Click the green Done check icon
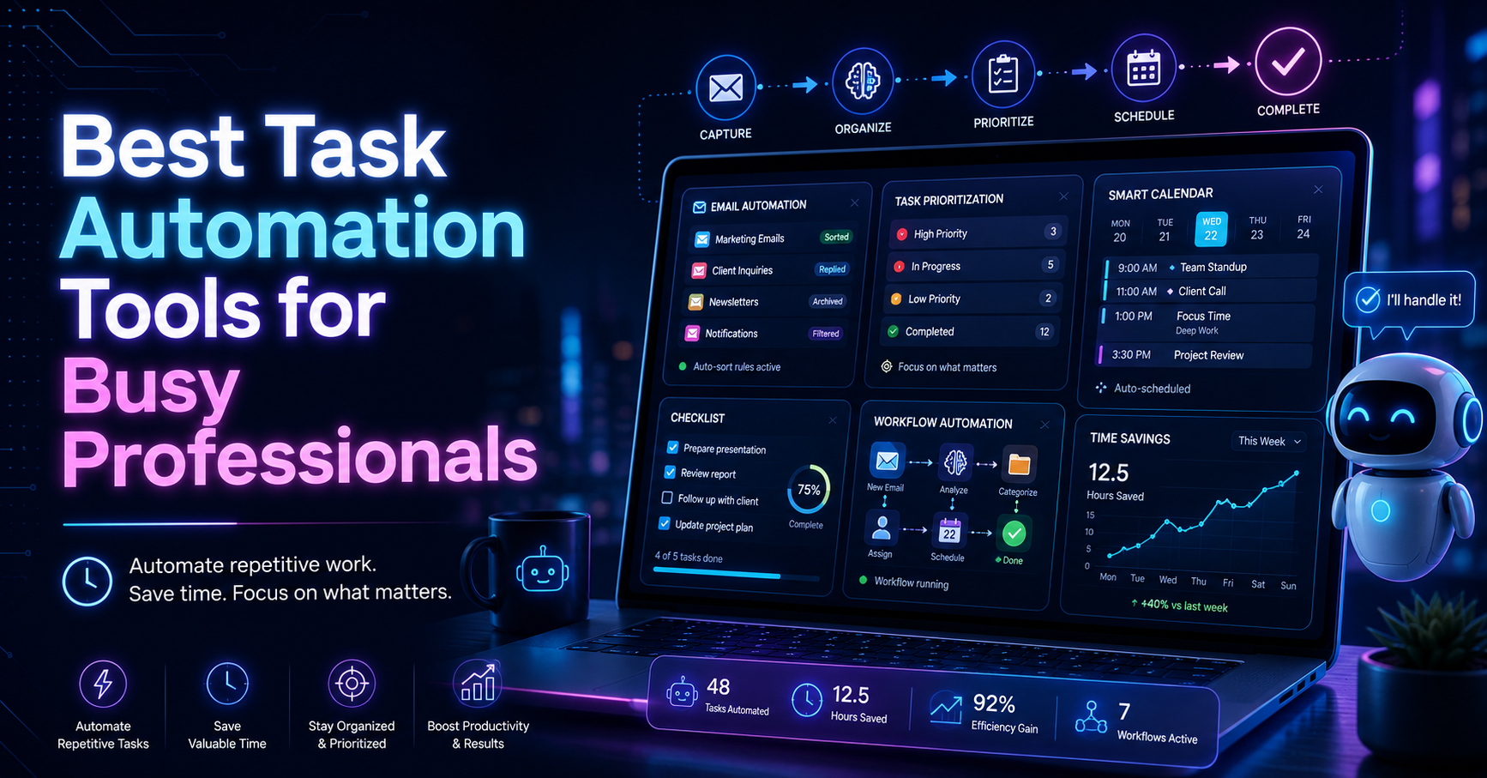1487x778 pixels. (x=1014, y=534)
